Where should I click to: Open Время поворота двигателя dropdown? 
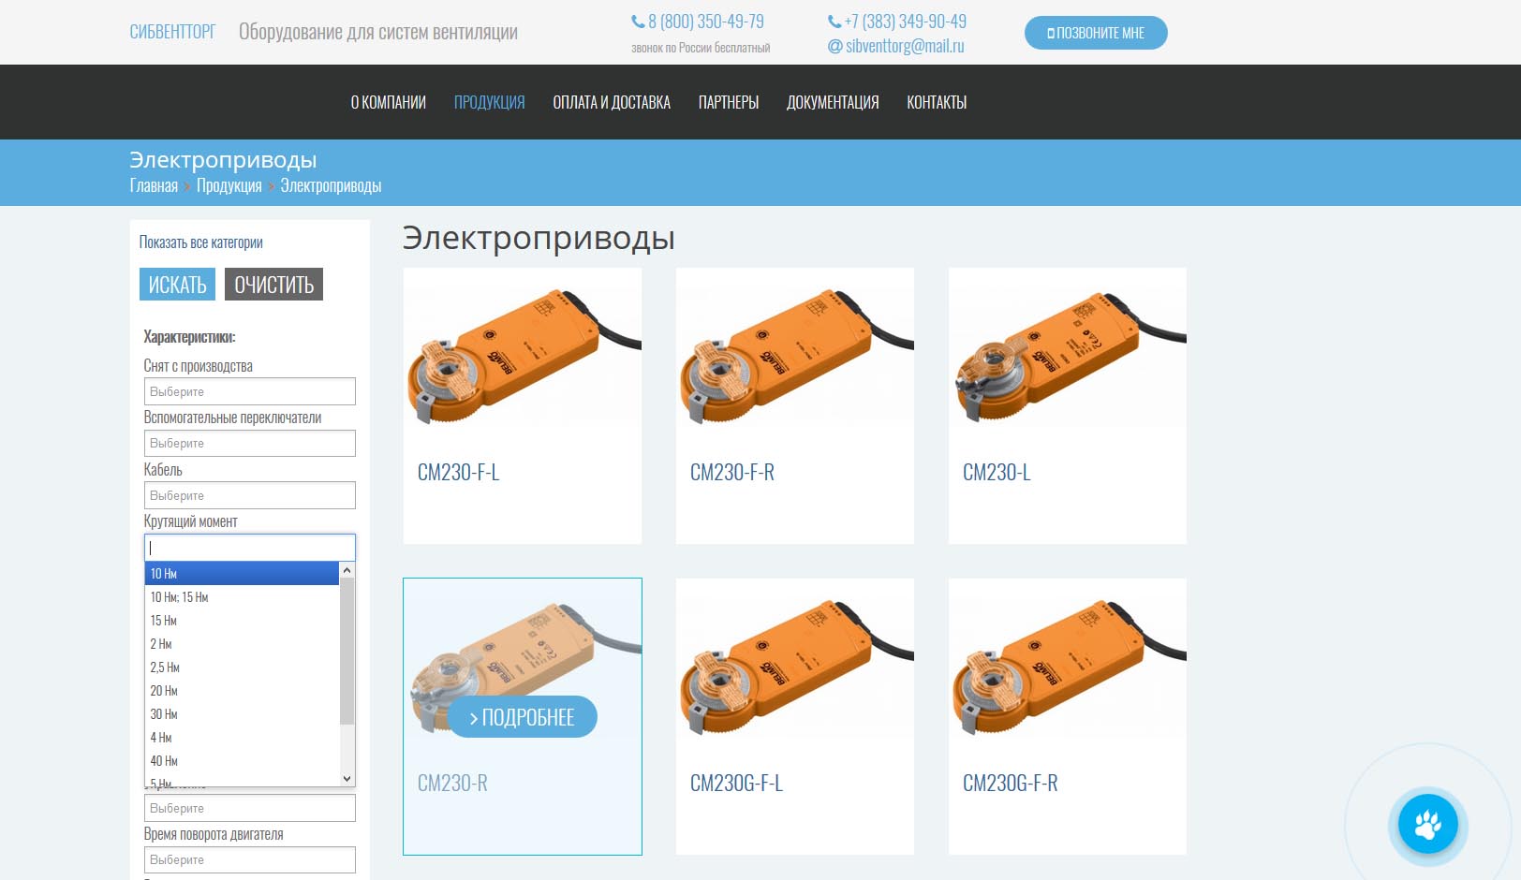point(250,859)
